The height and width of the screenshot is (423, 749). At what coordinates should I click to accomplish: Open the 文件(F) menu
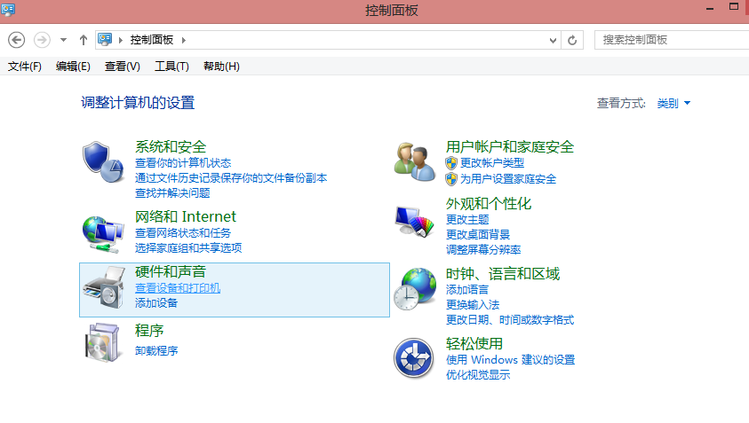coord(25,67)
